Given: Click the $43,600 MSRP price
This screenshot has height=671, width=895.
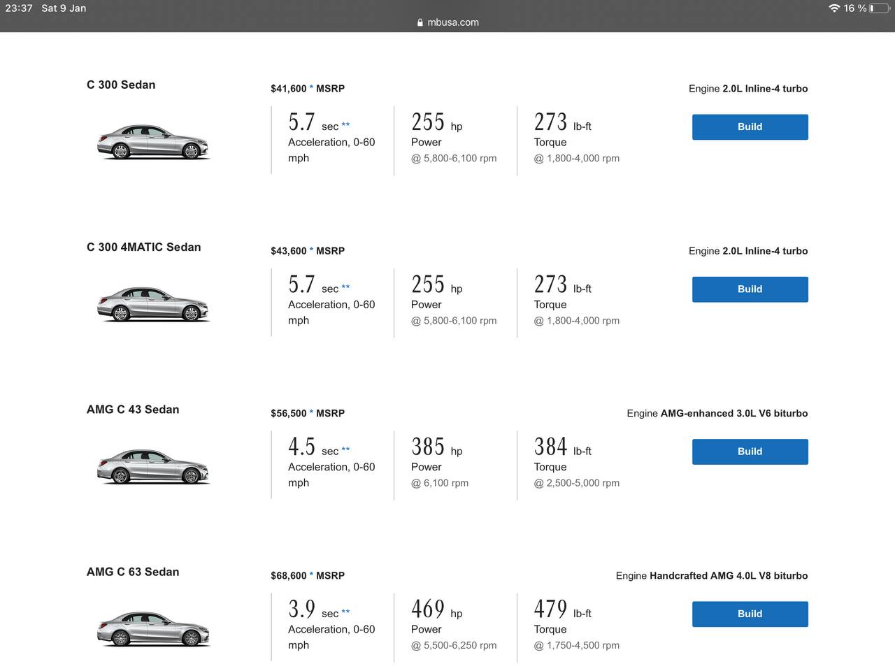Looking at the screenshot, I should (308, 251).
